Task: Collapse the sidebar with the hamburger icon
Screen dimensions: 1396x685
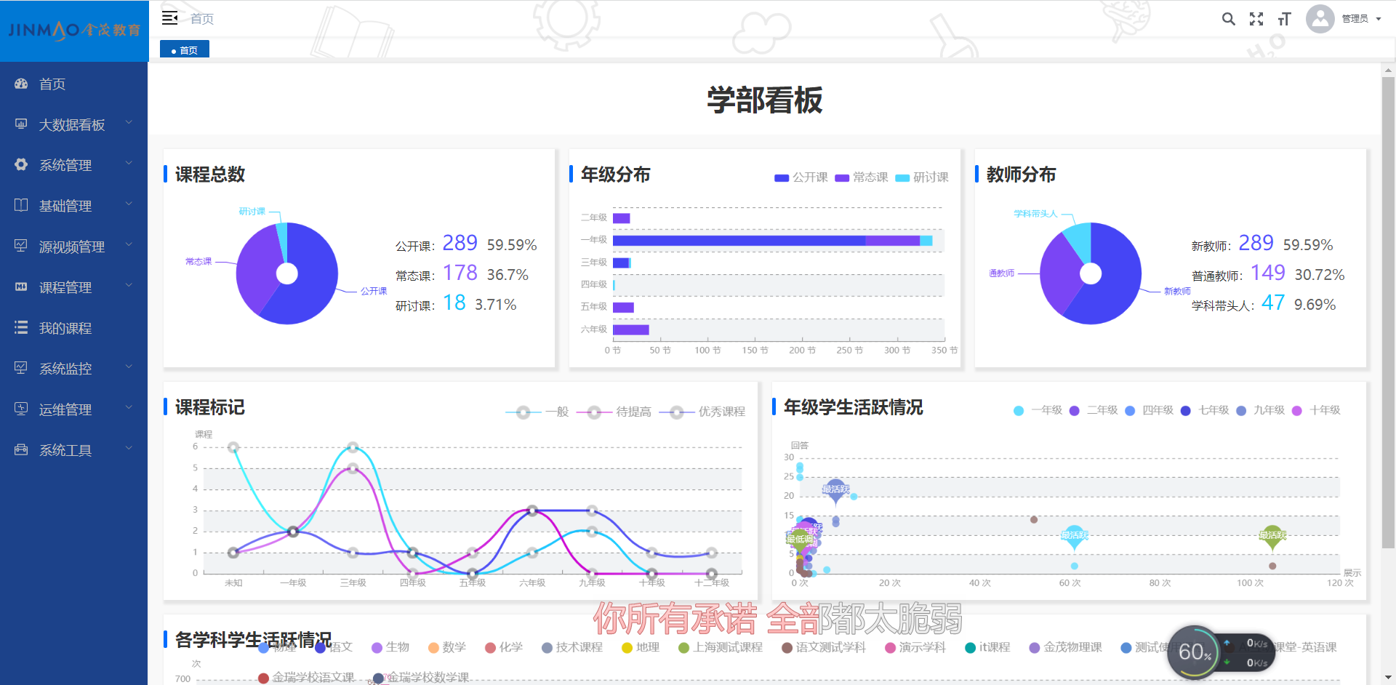Action: tap(169, 18)
